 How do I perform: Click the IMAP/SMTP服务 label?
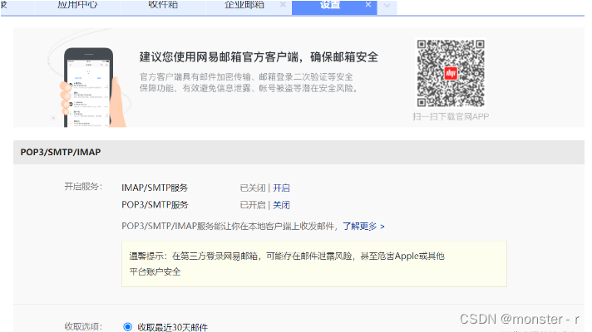155,188
